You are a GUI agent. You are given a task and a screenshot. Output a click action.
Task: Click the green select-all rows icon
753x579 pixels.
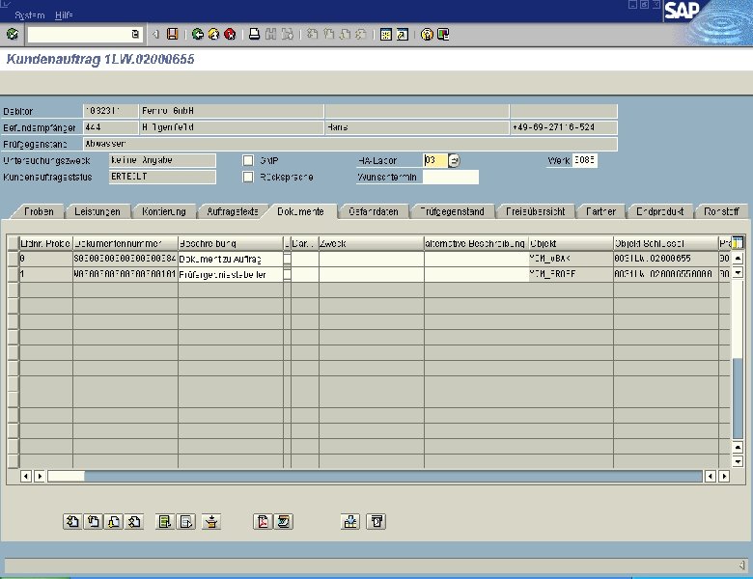[165, 521]
